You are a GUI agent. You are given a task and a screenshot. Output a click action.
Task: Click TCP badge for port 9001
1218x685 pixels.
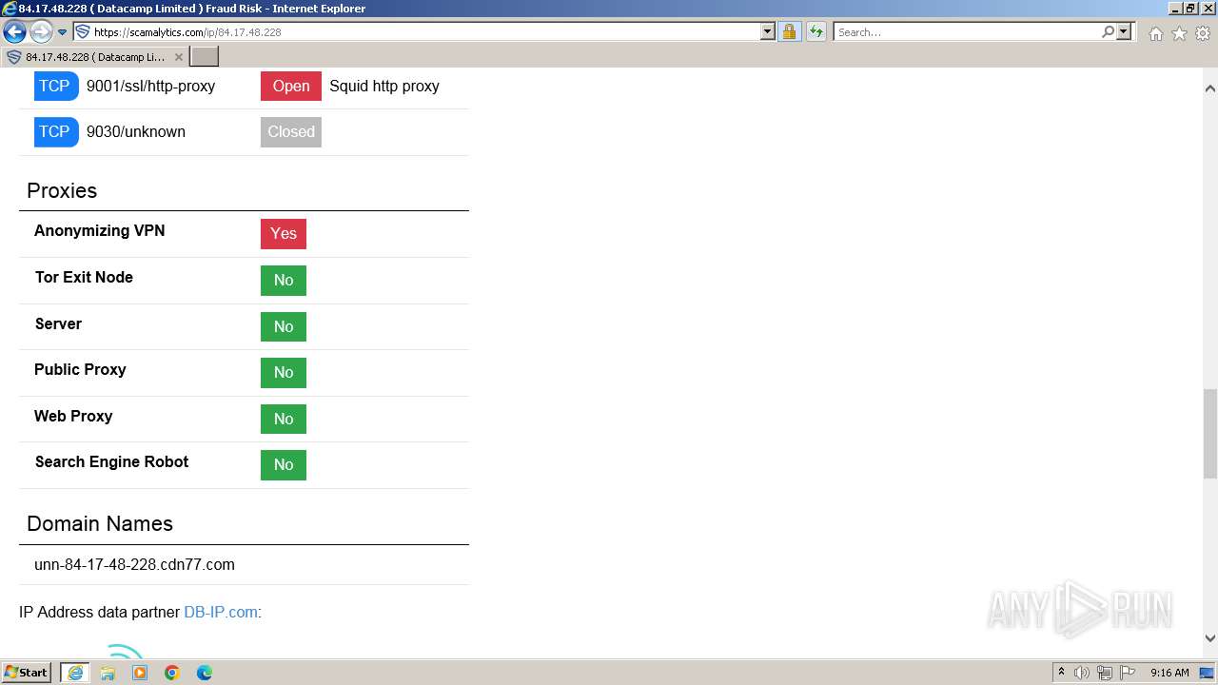56,86
